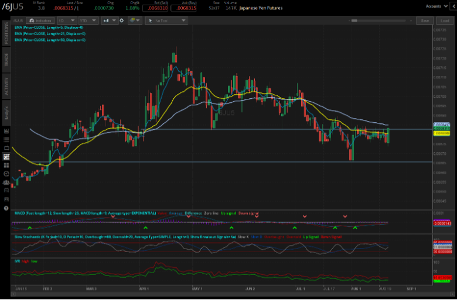Open the drawing tools color palette icon

tap(135, 20)
